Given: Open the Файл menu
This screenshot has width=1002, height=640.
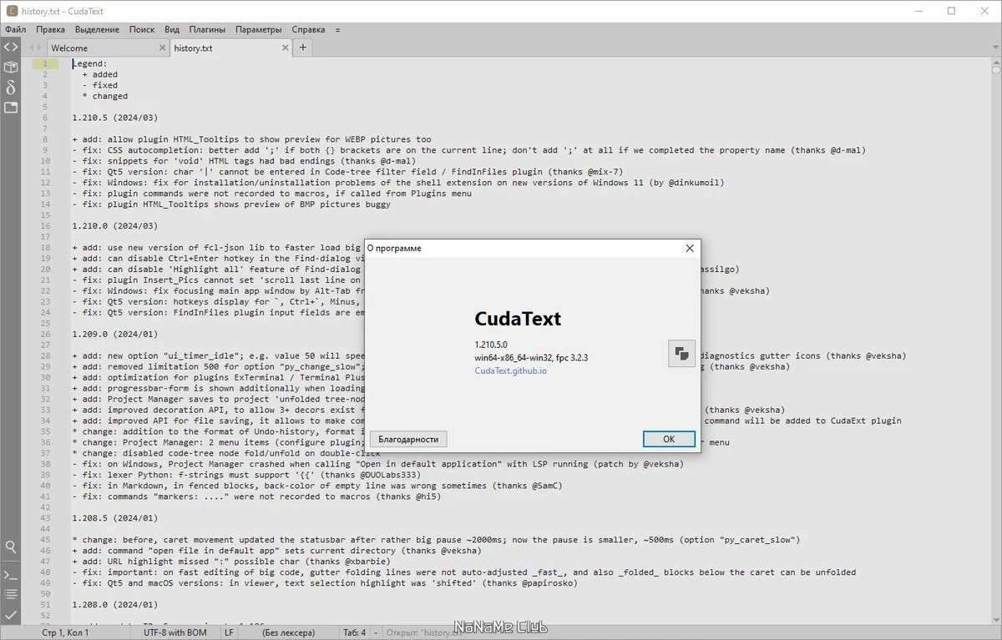Looking at the screenshot, I should tap(15, 29).
